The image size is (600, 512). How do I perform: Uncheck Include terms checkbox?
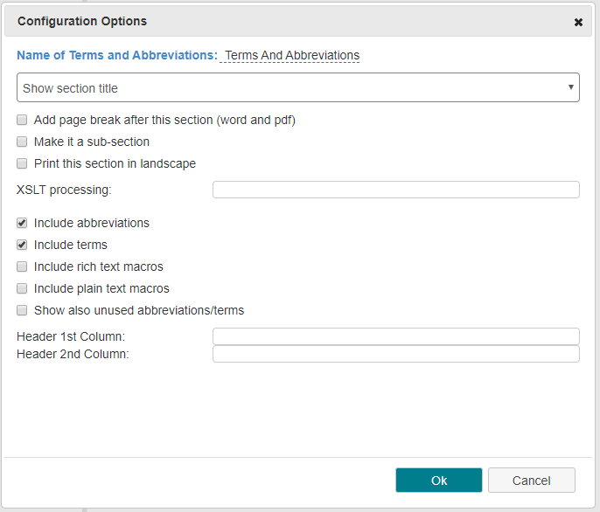(x=22, y=245)
